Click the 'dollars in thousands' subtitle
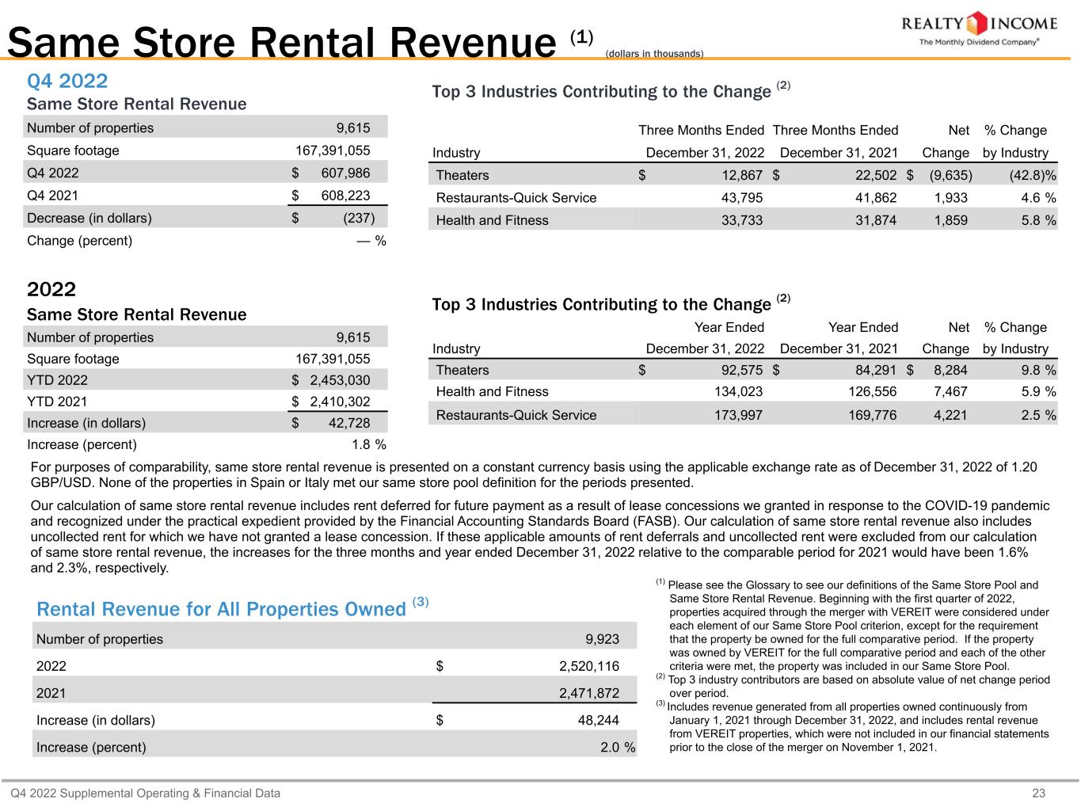Screen dimensions: 1081x811 [653, 53]
